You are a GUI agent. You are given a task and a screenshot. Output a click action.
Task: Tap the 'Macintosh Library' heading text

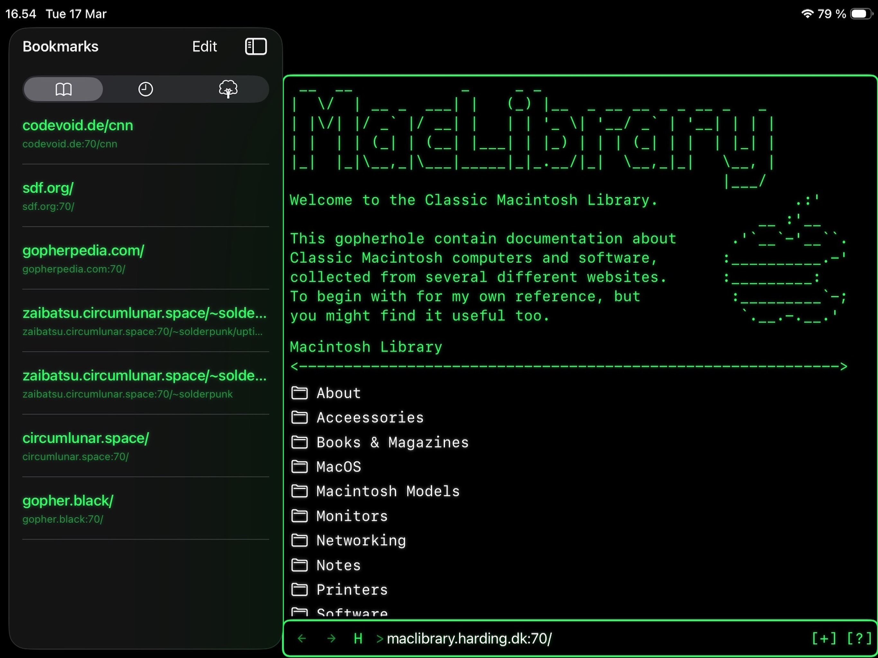(x=366, y=347)
